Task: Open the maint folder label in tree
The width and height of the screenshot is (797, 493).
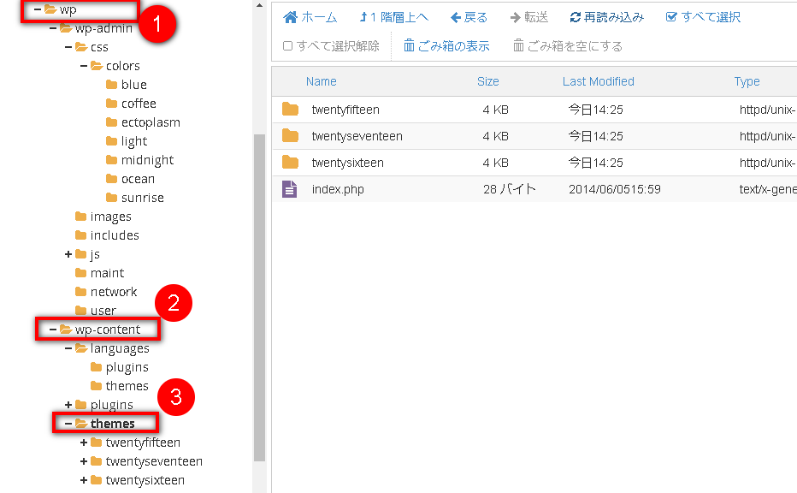Action: click(x=107, y=273)
